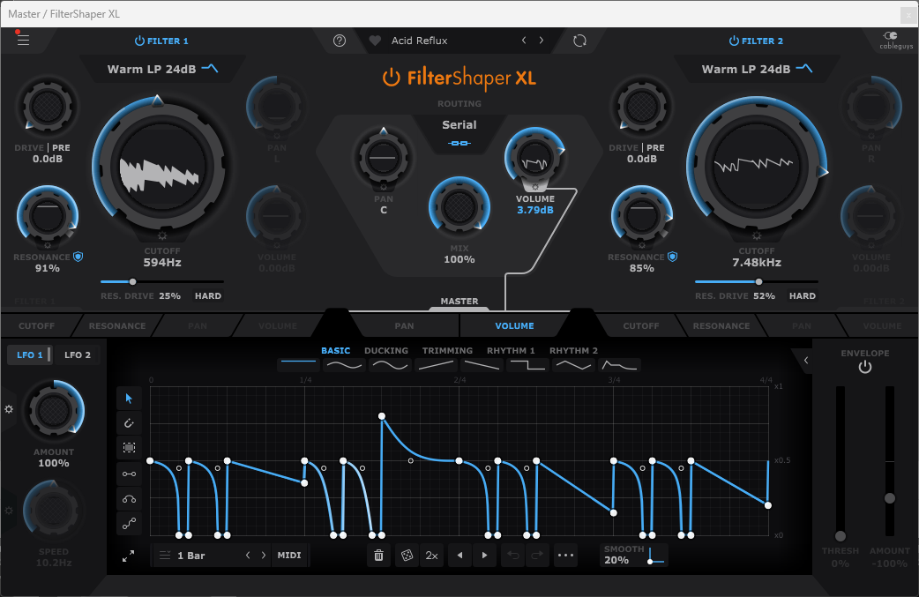Increase the LFO length with the right chevron
The width and height of the screenshot is (919, 597).
coord(263,555)
